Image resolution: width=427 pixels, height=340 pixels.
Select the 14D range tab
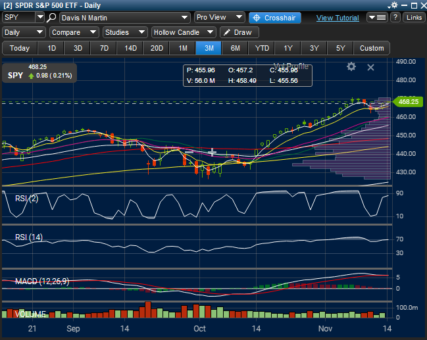tap(130, 48)
